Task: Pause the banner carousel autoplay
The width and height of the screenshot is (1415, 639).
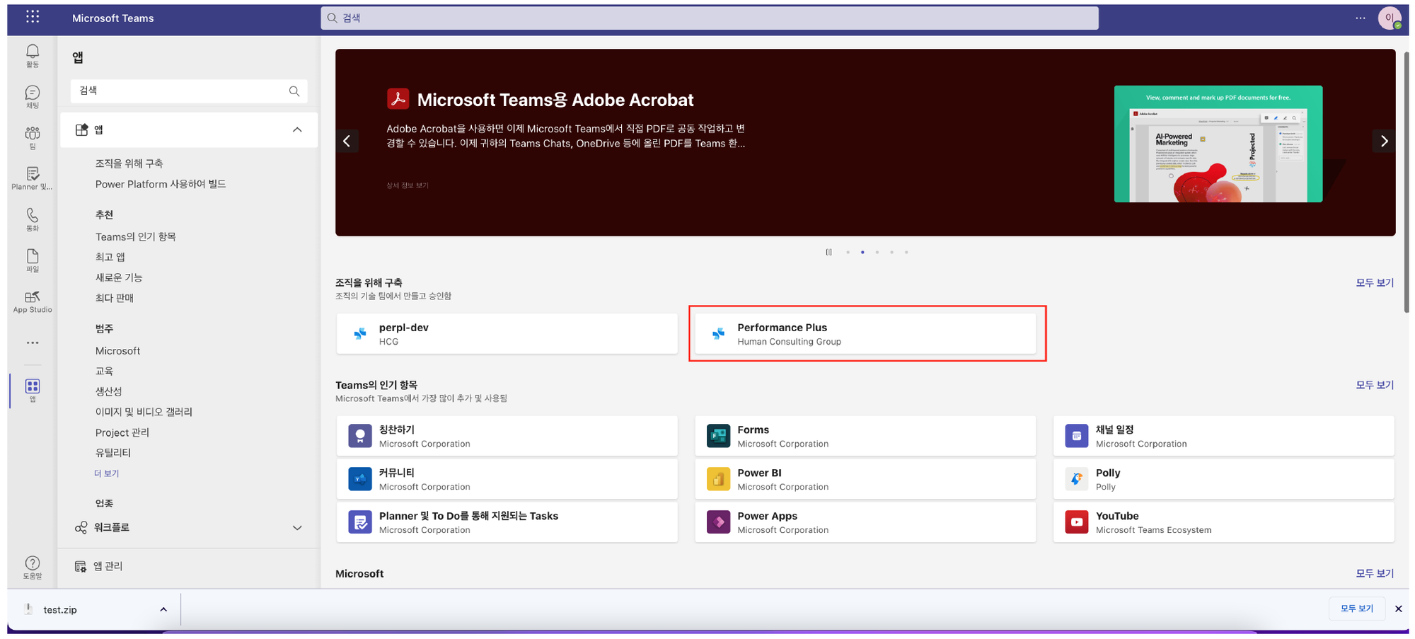Action: [828, 252]
